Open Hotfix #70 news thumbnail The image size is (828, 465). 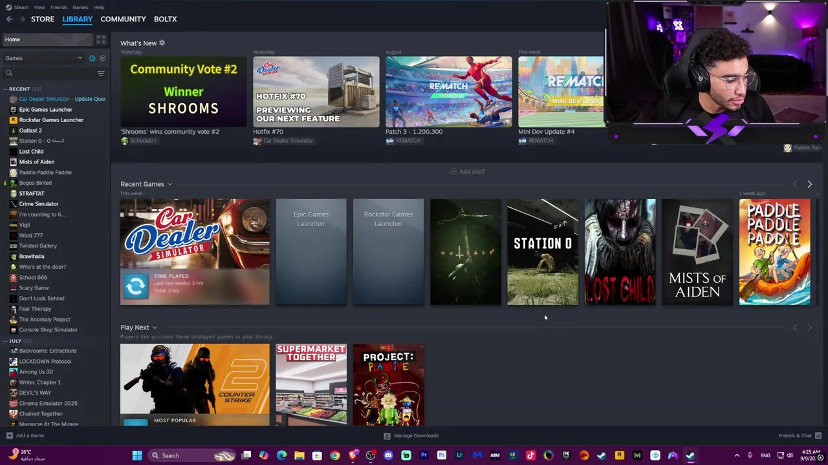tap(316, 92)
